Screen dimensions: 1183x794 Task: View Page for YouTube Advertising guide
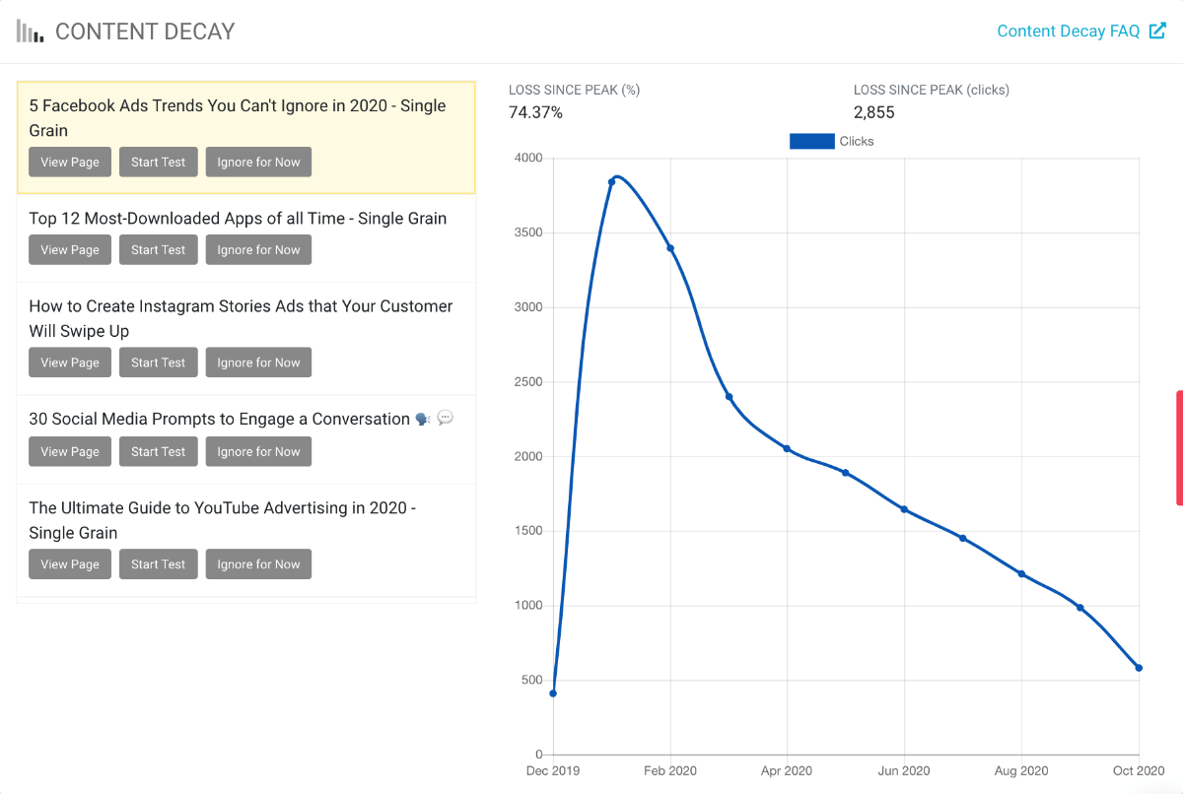(69, 563)
